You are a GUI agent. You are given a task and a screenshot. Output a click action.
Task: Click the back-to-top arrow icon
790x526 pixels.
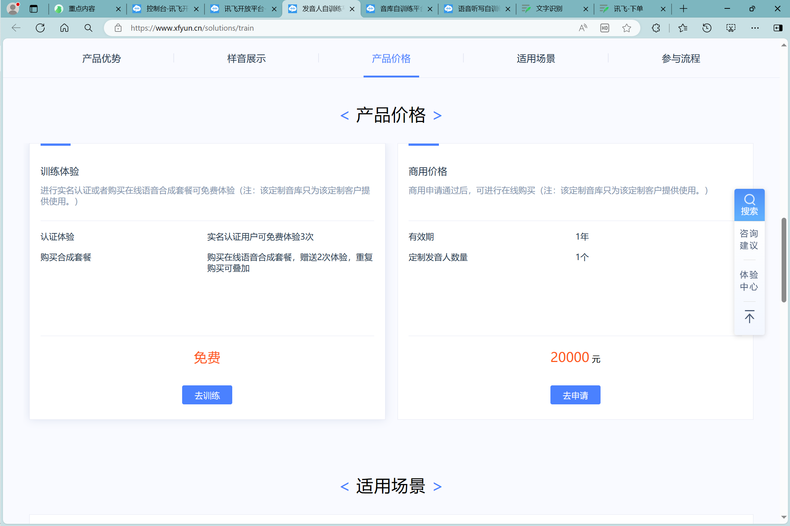[x=749, y=317]
